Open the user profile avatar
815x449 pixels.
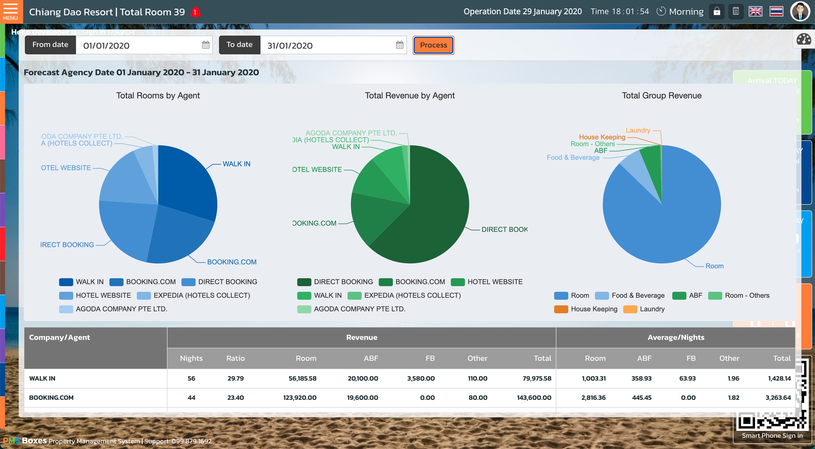tap(800, 12)
